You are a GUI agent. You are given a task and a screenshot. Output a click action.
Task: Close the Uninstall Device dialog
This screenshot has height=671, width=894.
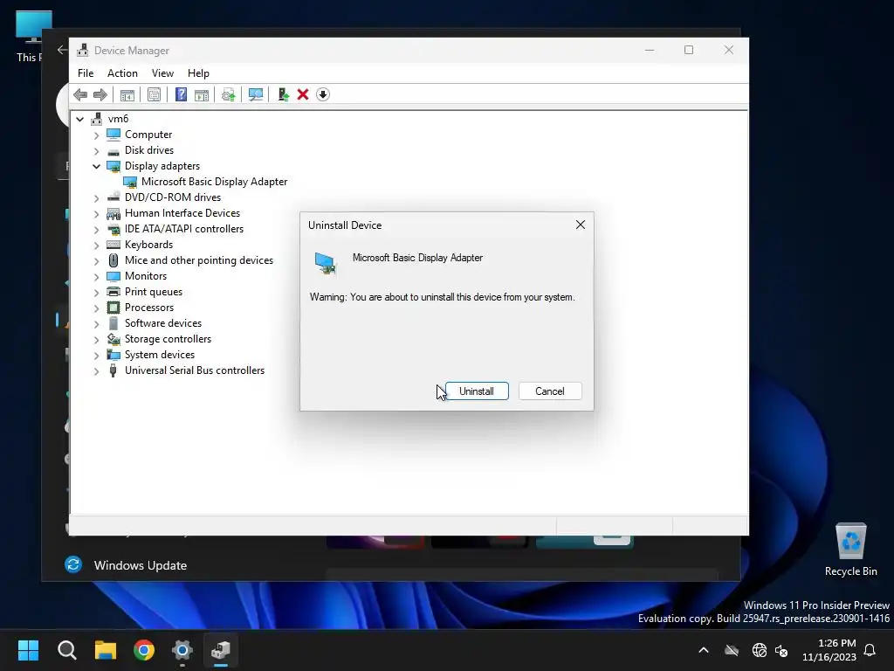581,225
